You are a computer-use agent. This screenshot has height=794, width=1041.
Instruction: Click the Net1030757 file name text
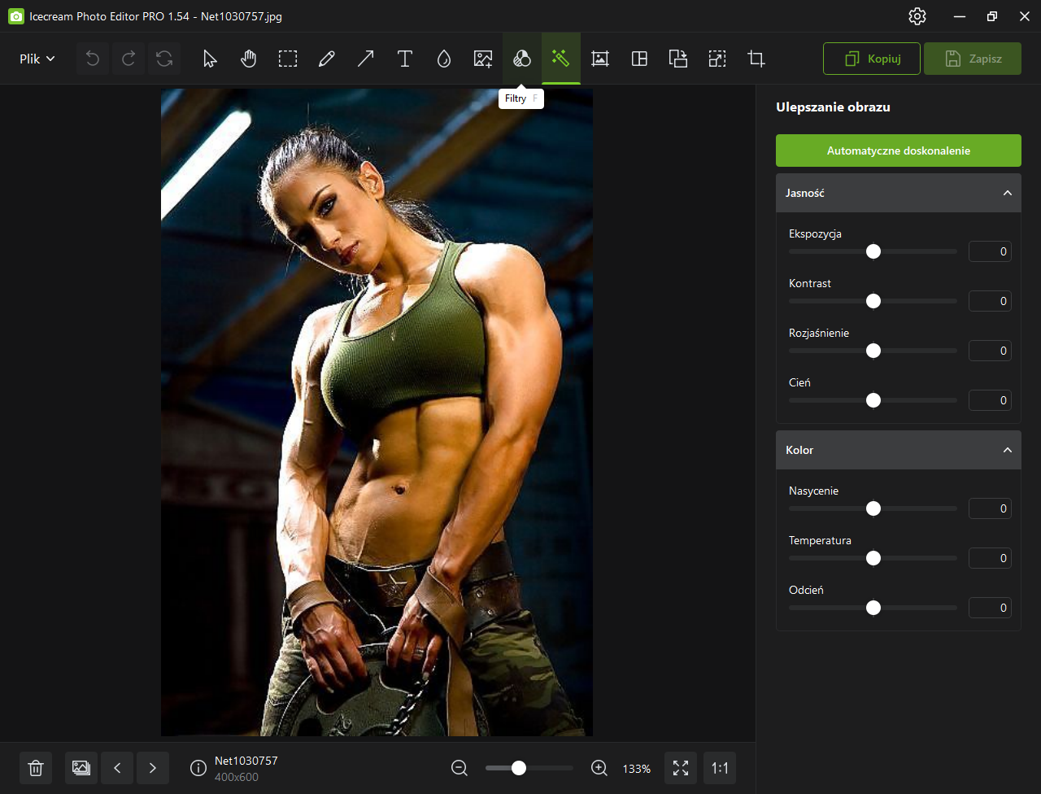click(x=246, y=761)
